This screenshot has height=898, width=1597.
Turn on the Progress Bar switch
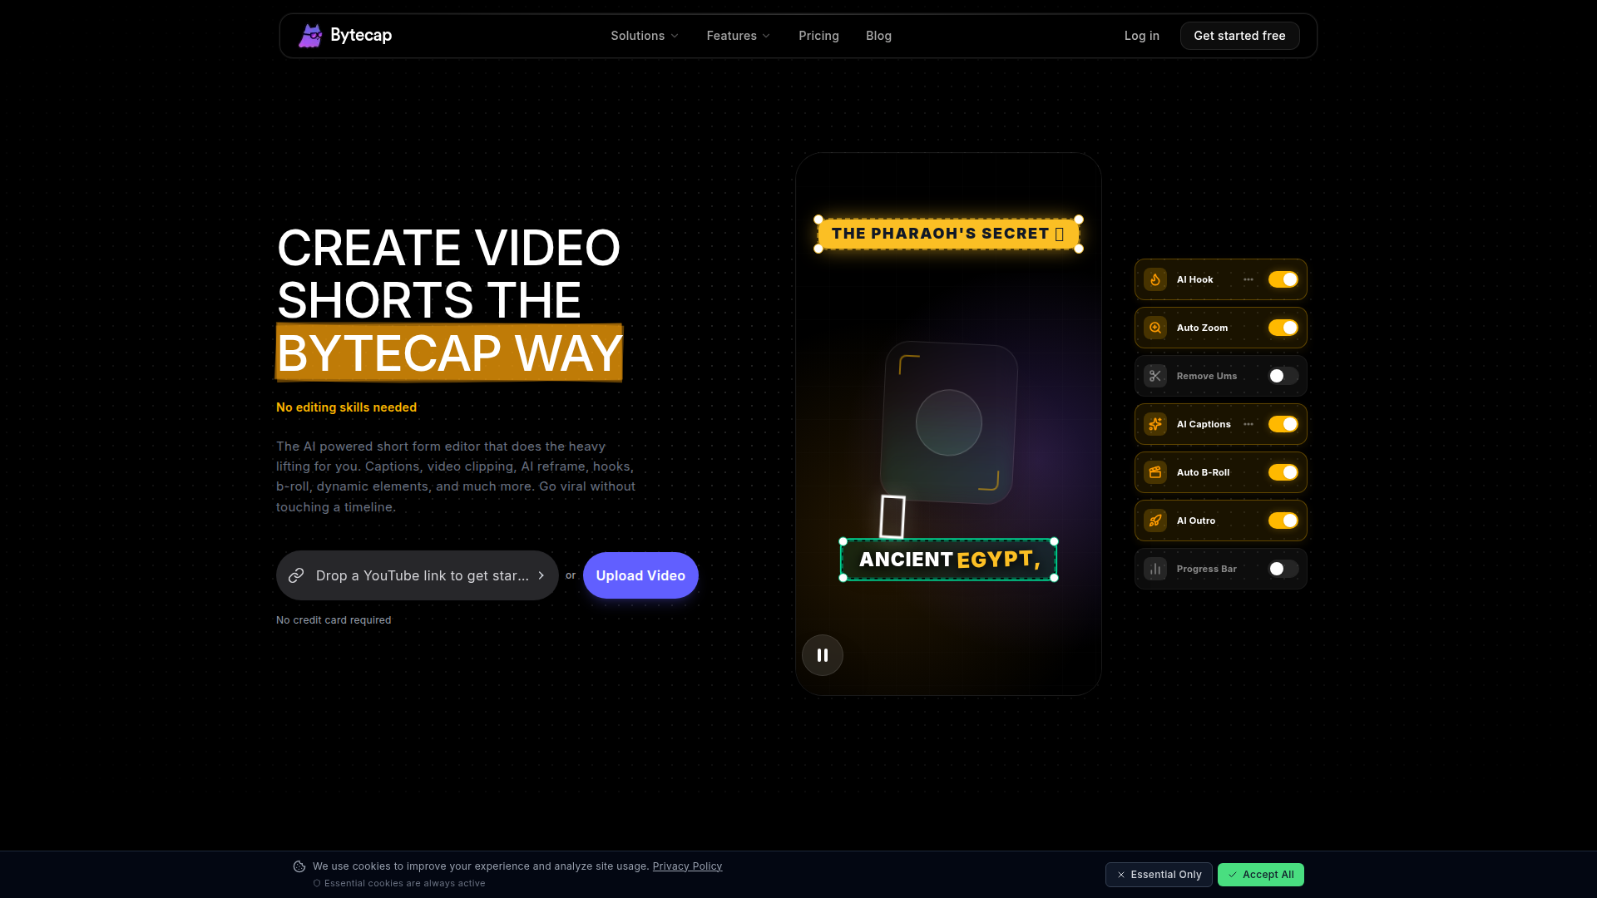[1283, 569]
